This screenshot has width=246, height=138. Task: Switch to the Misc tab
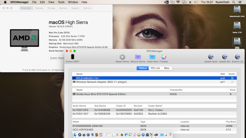click(167, 68)
